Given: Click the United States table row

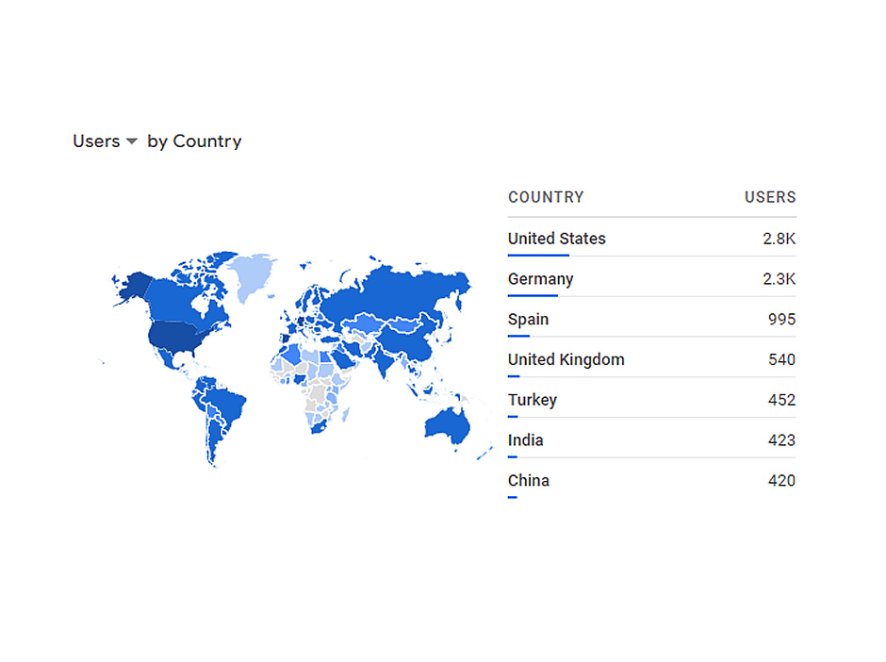Looking at the screenshot, I should (651, 239).
